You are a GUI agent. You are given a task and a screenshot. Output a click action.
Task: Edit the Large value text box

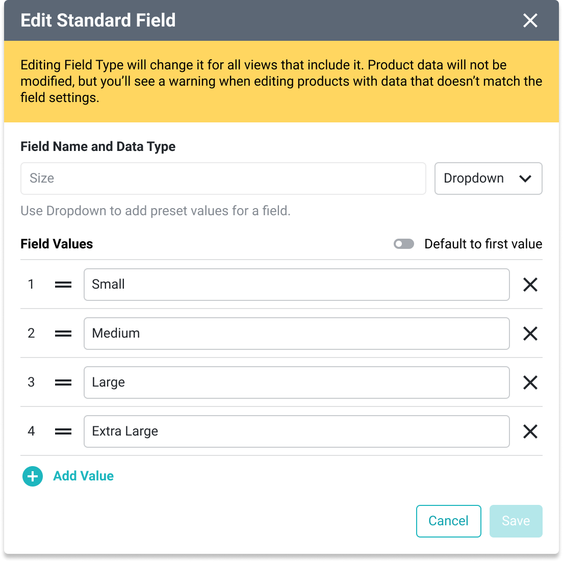[296, 382]
